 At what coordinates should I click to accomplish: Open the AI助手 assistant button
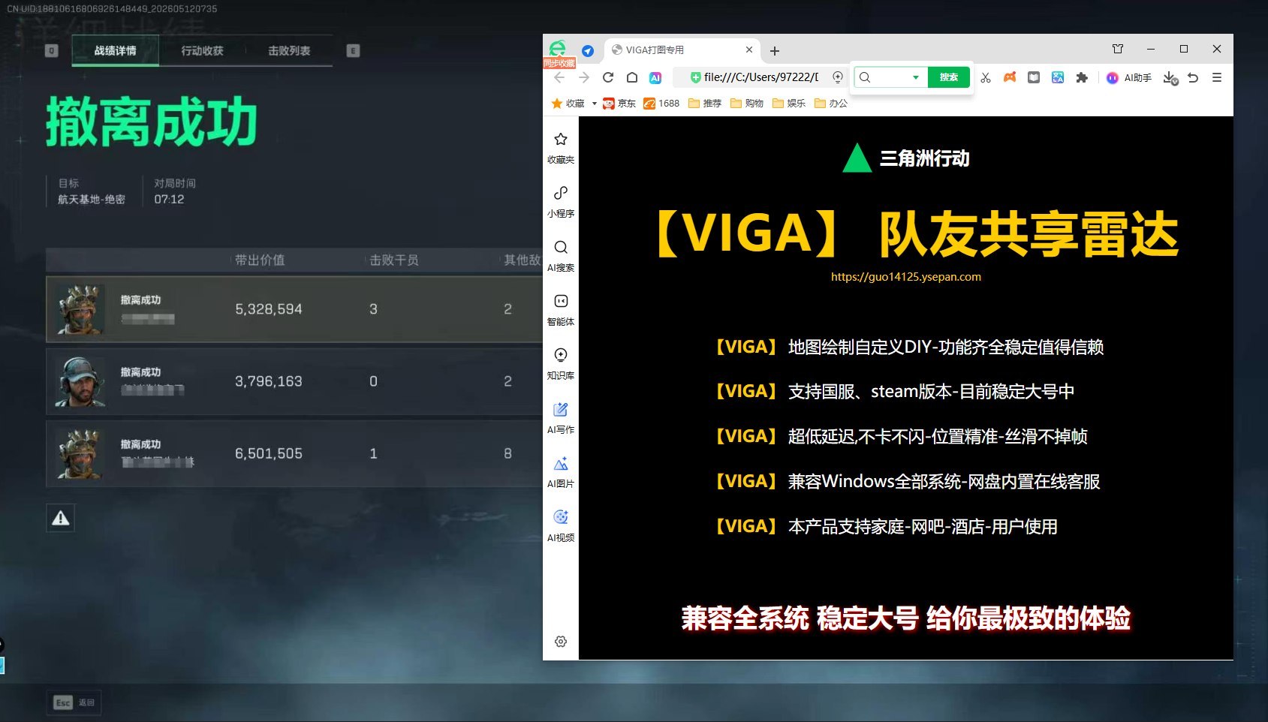(x=1129, y=77)
